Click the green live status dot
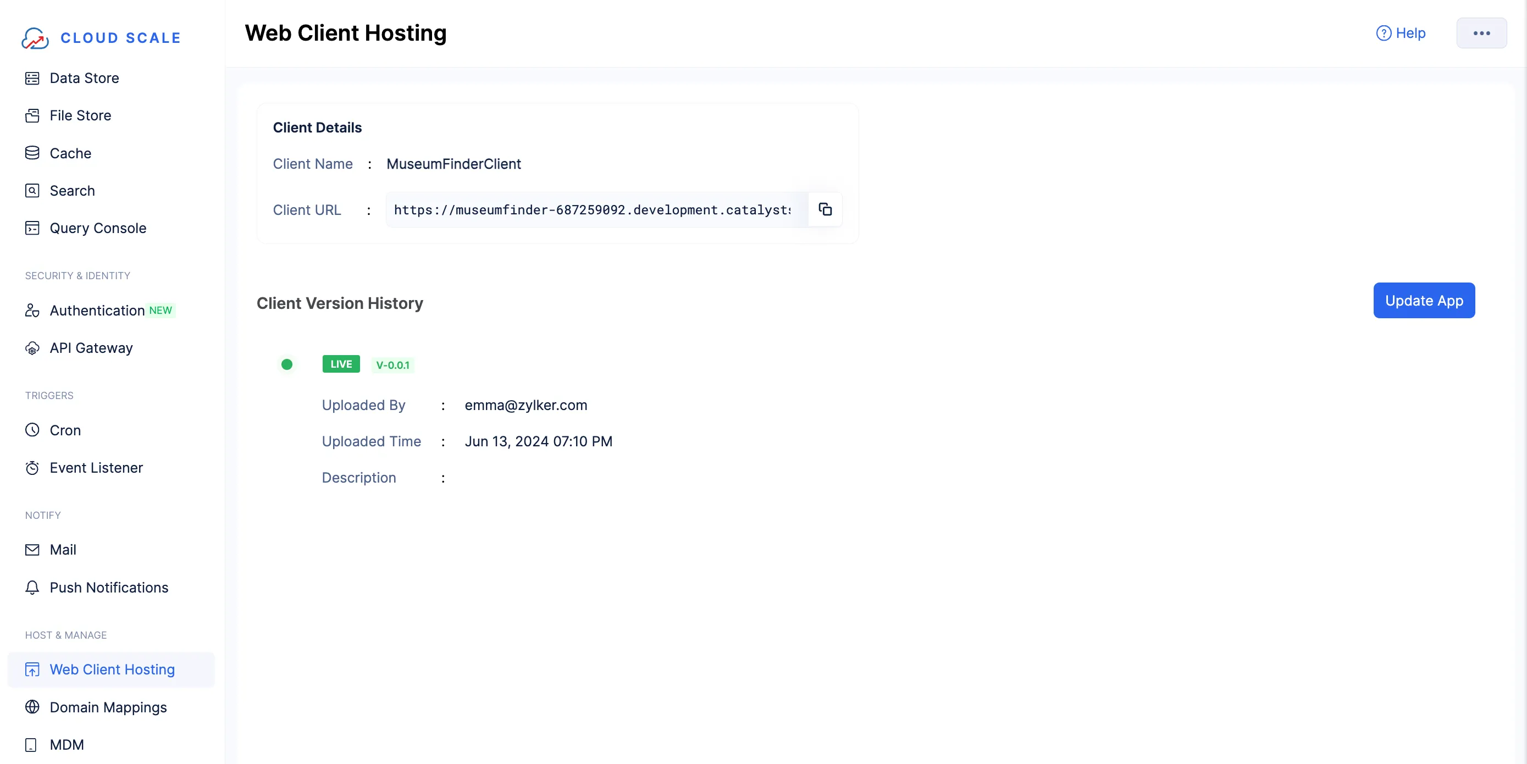 coord(287,364)
